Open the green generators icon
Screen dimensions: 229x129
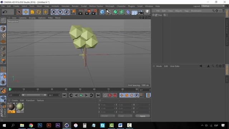(115, 12)
